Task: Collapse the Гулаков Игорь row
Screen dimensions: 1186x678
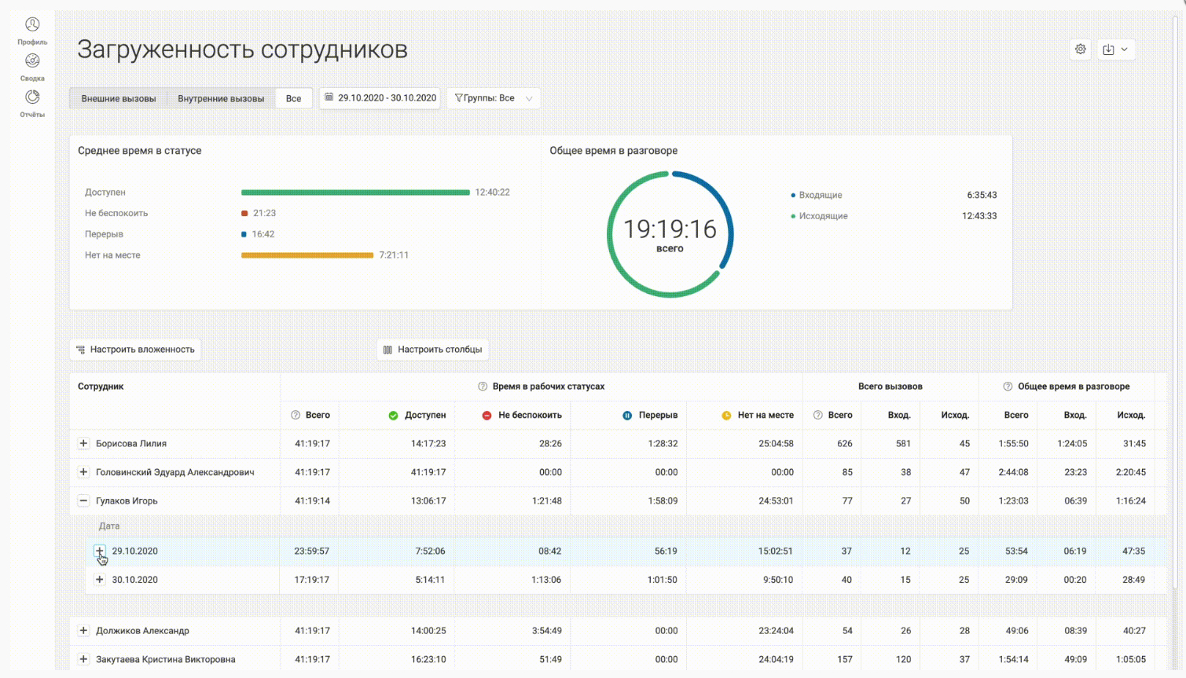Action: pyautogui.click(x=83, y=501)
